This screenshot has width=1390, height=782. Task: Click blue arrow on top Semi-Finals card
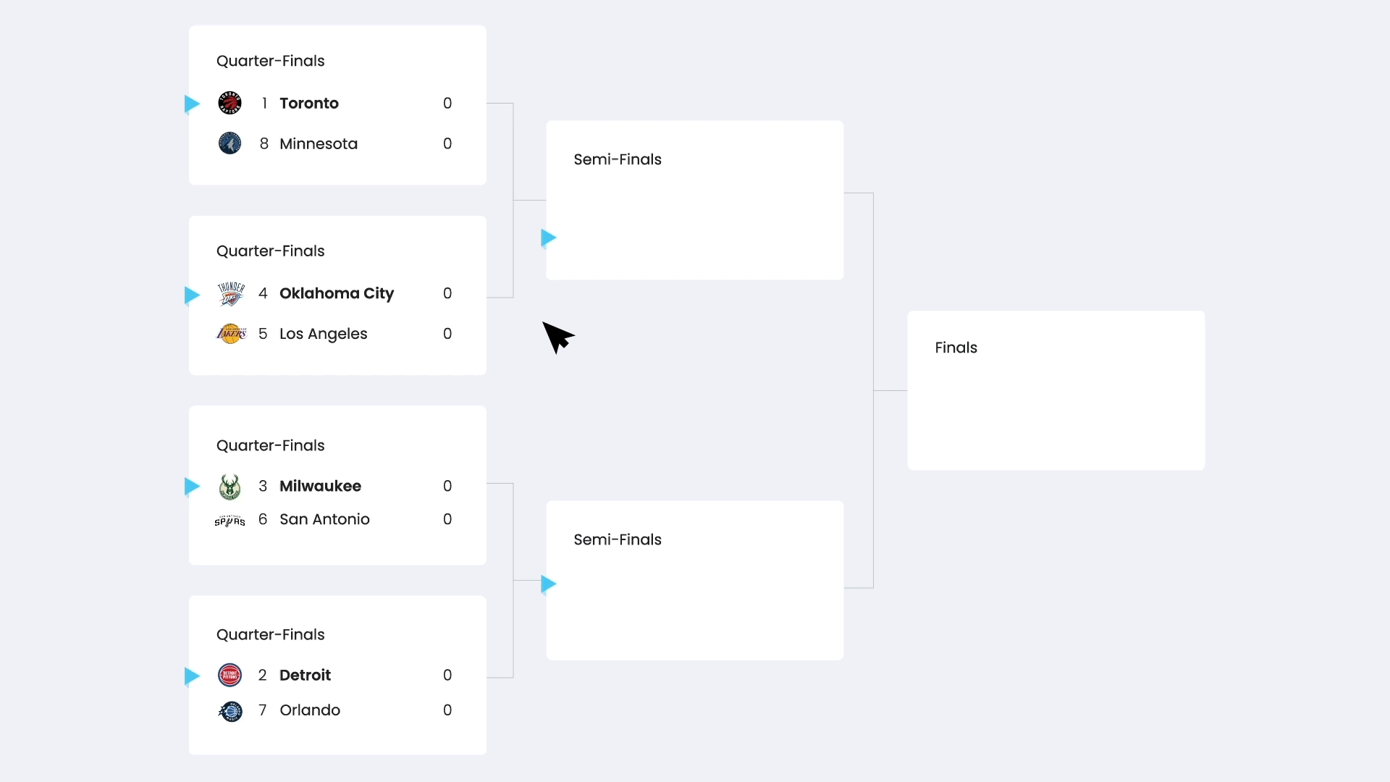click(548, 237)
